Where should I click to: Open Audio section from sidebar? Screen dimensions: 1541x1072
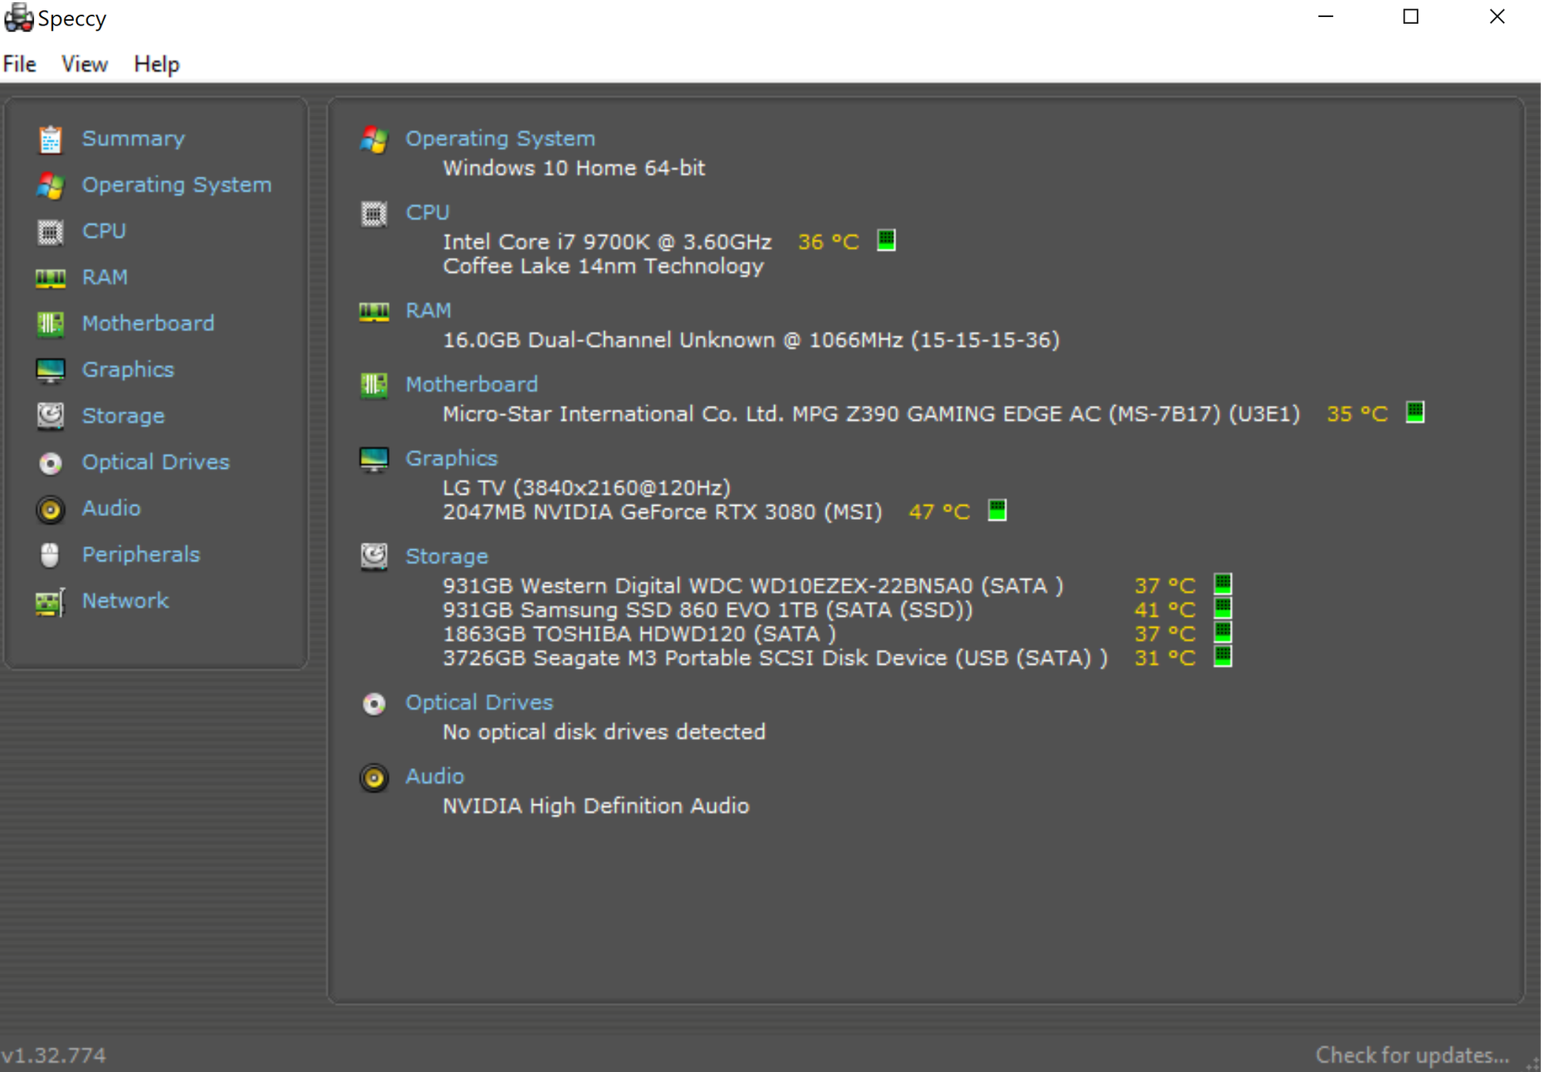(111, 508)
